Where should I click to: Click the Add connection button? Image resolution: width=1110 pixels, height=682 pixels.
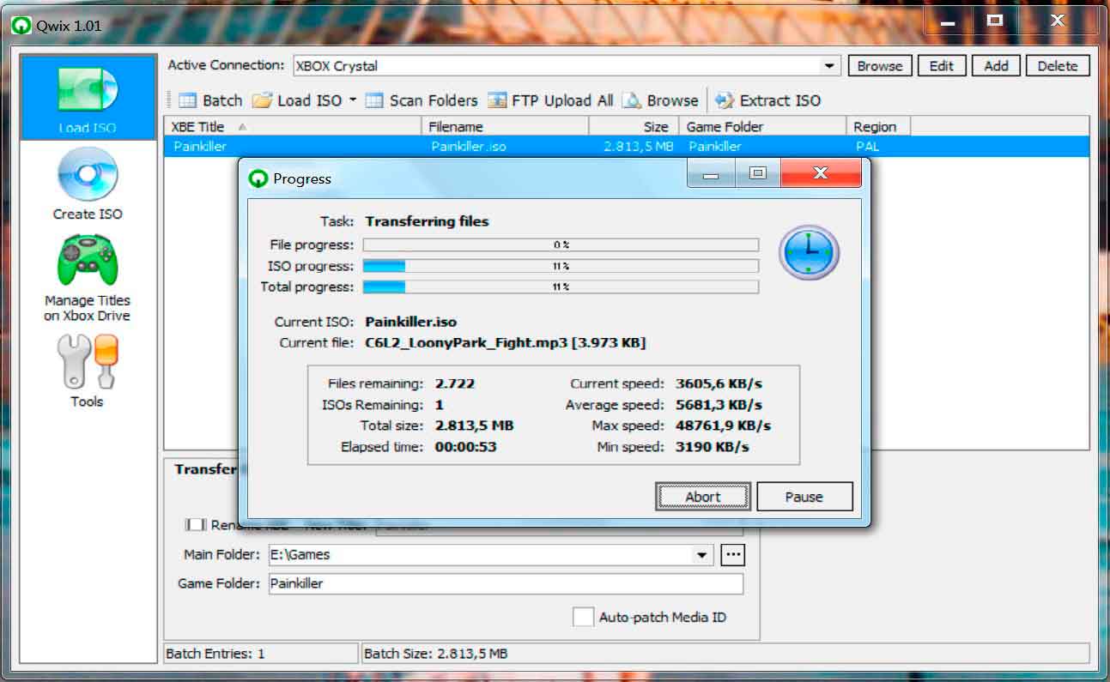(996, 66)
